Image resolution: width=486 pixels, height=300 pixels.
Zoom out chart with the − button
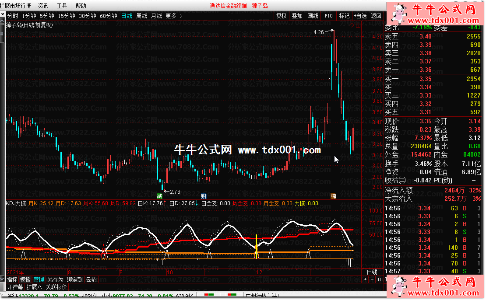point(372,279)
